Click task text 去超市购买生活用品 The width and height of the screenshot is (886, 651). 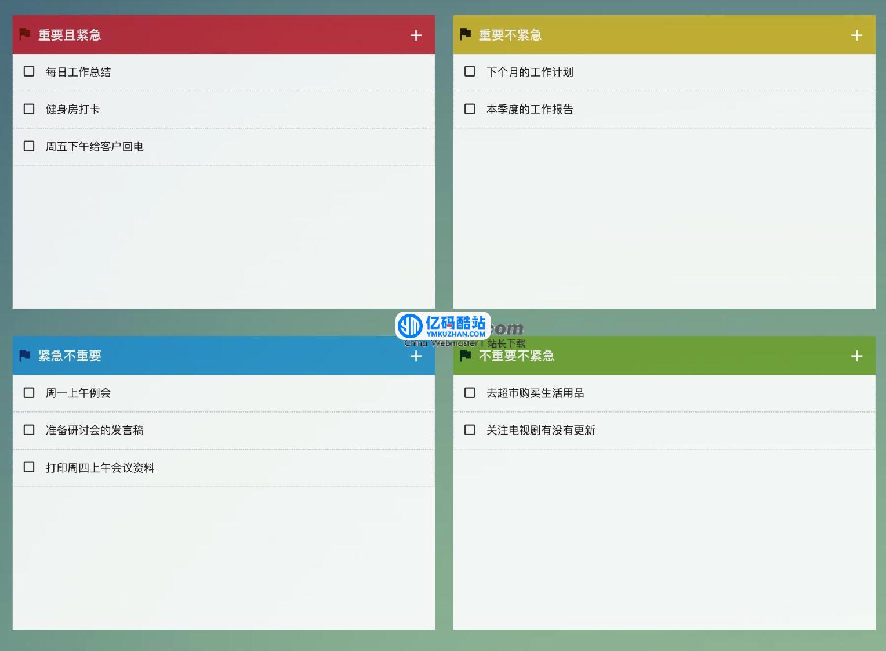tap(535, 393)
